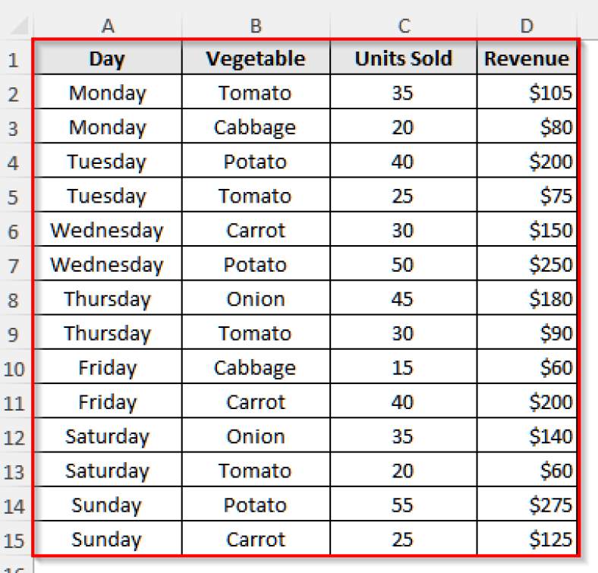Click the Units Sold header cell
The height and width of the screenshot is (573, 598).
click(404, 57)
